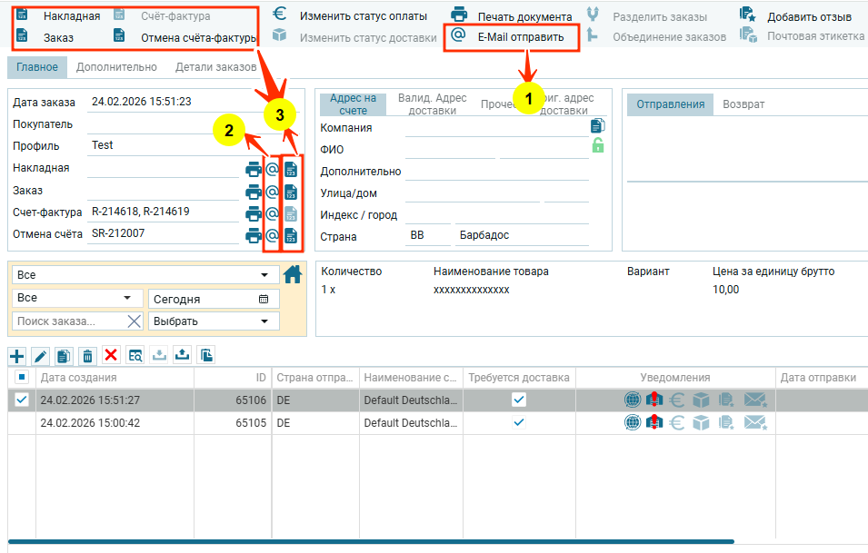Click the green padlock icon in the address panel

tap(597, 145)
